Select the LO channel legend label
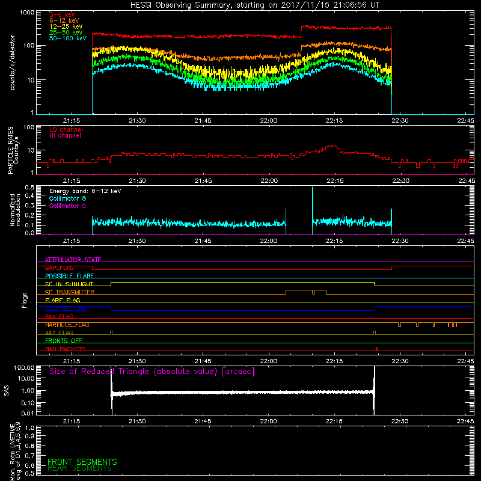 coord(66,129)
